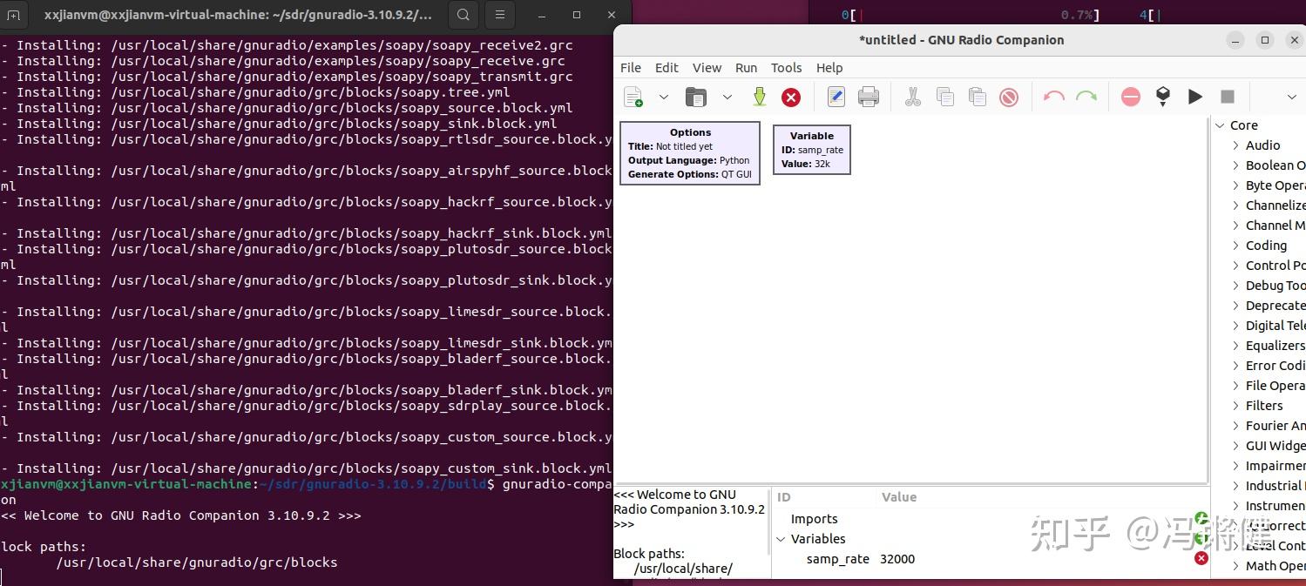Undo the last action
Viewport: 1306px width, 586px height.
coord(1053,97)
